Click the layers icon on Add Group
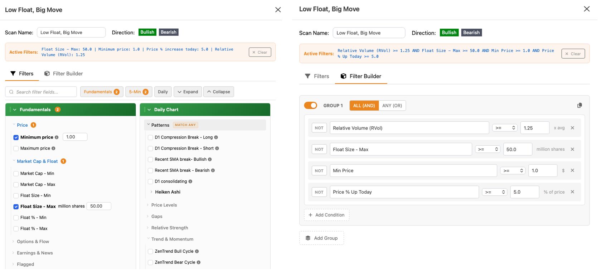 (x=308, y=238)
